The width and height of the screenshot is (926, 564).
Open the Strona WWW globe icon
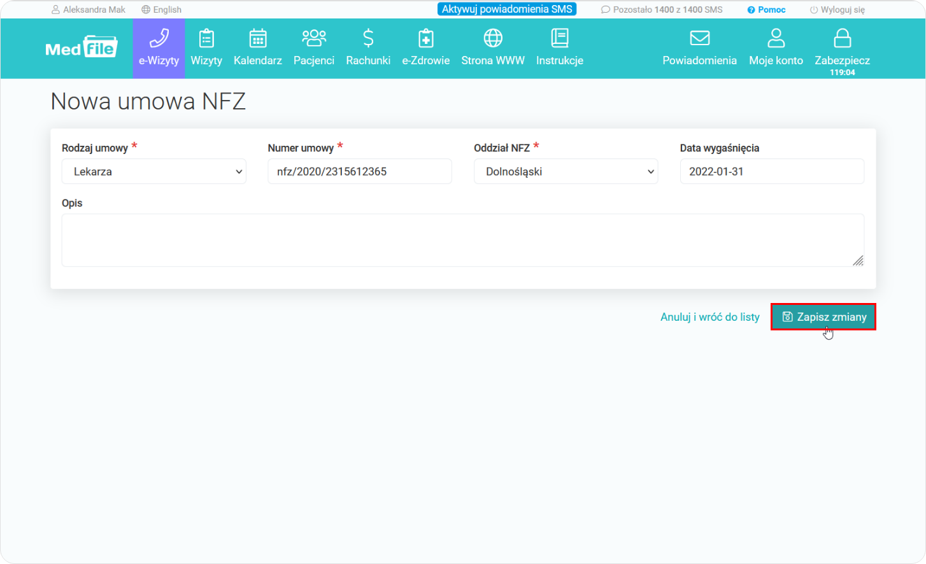click(x=493, y=38)
